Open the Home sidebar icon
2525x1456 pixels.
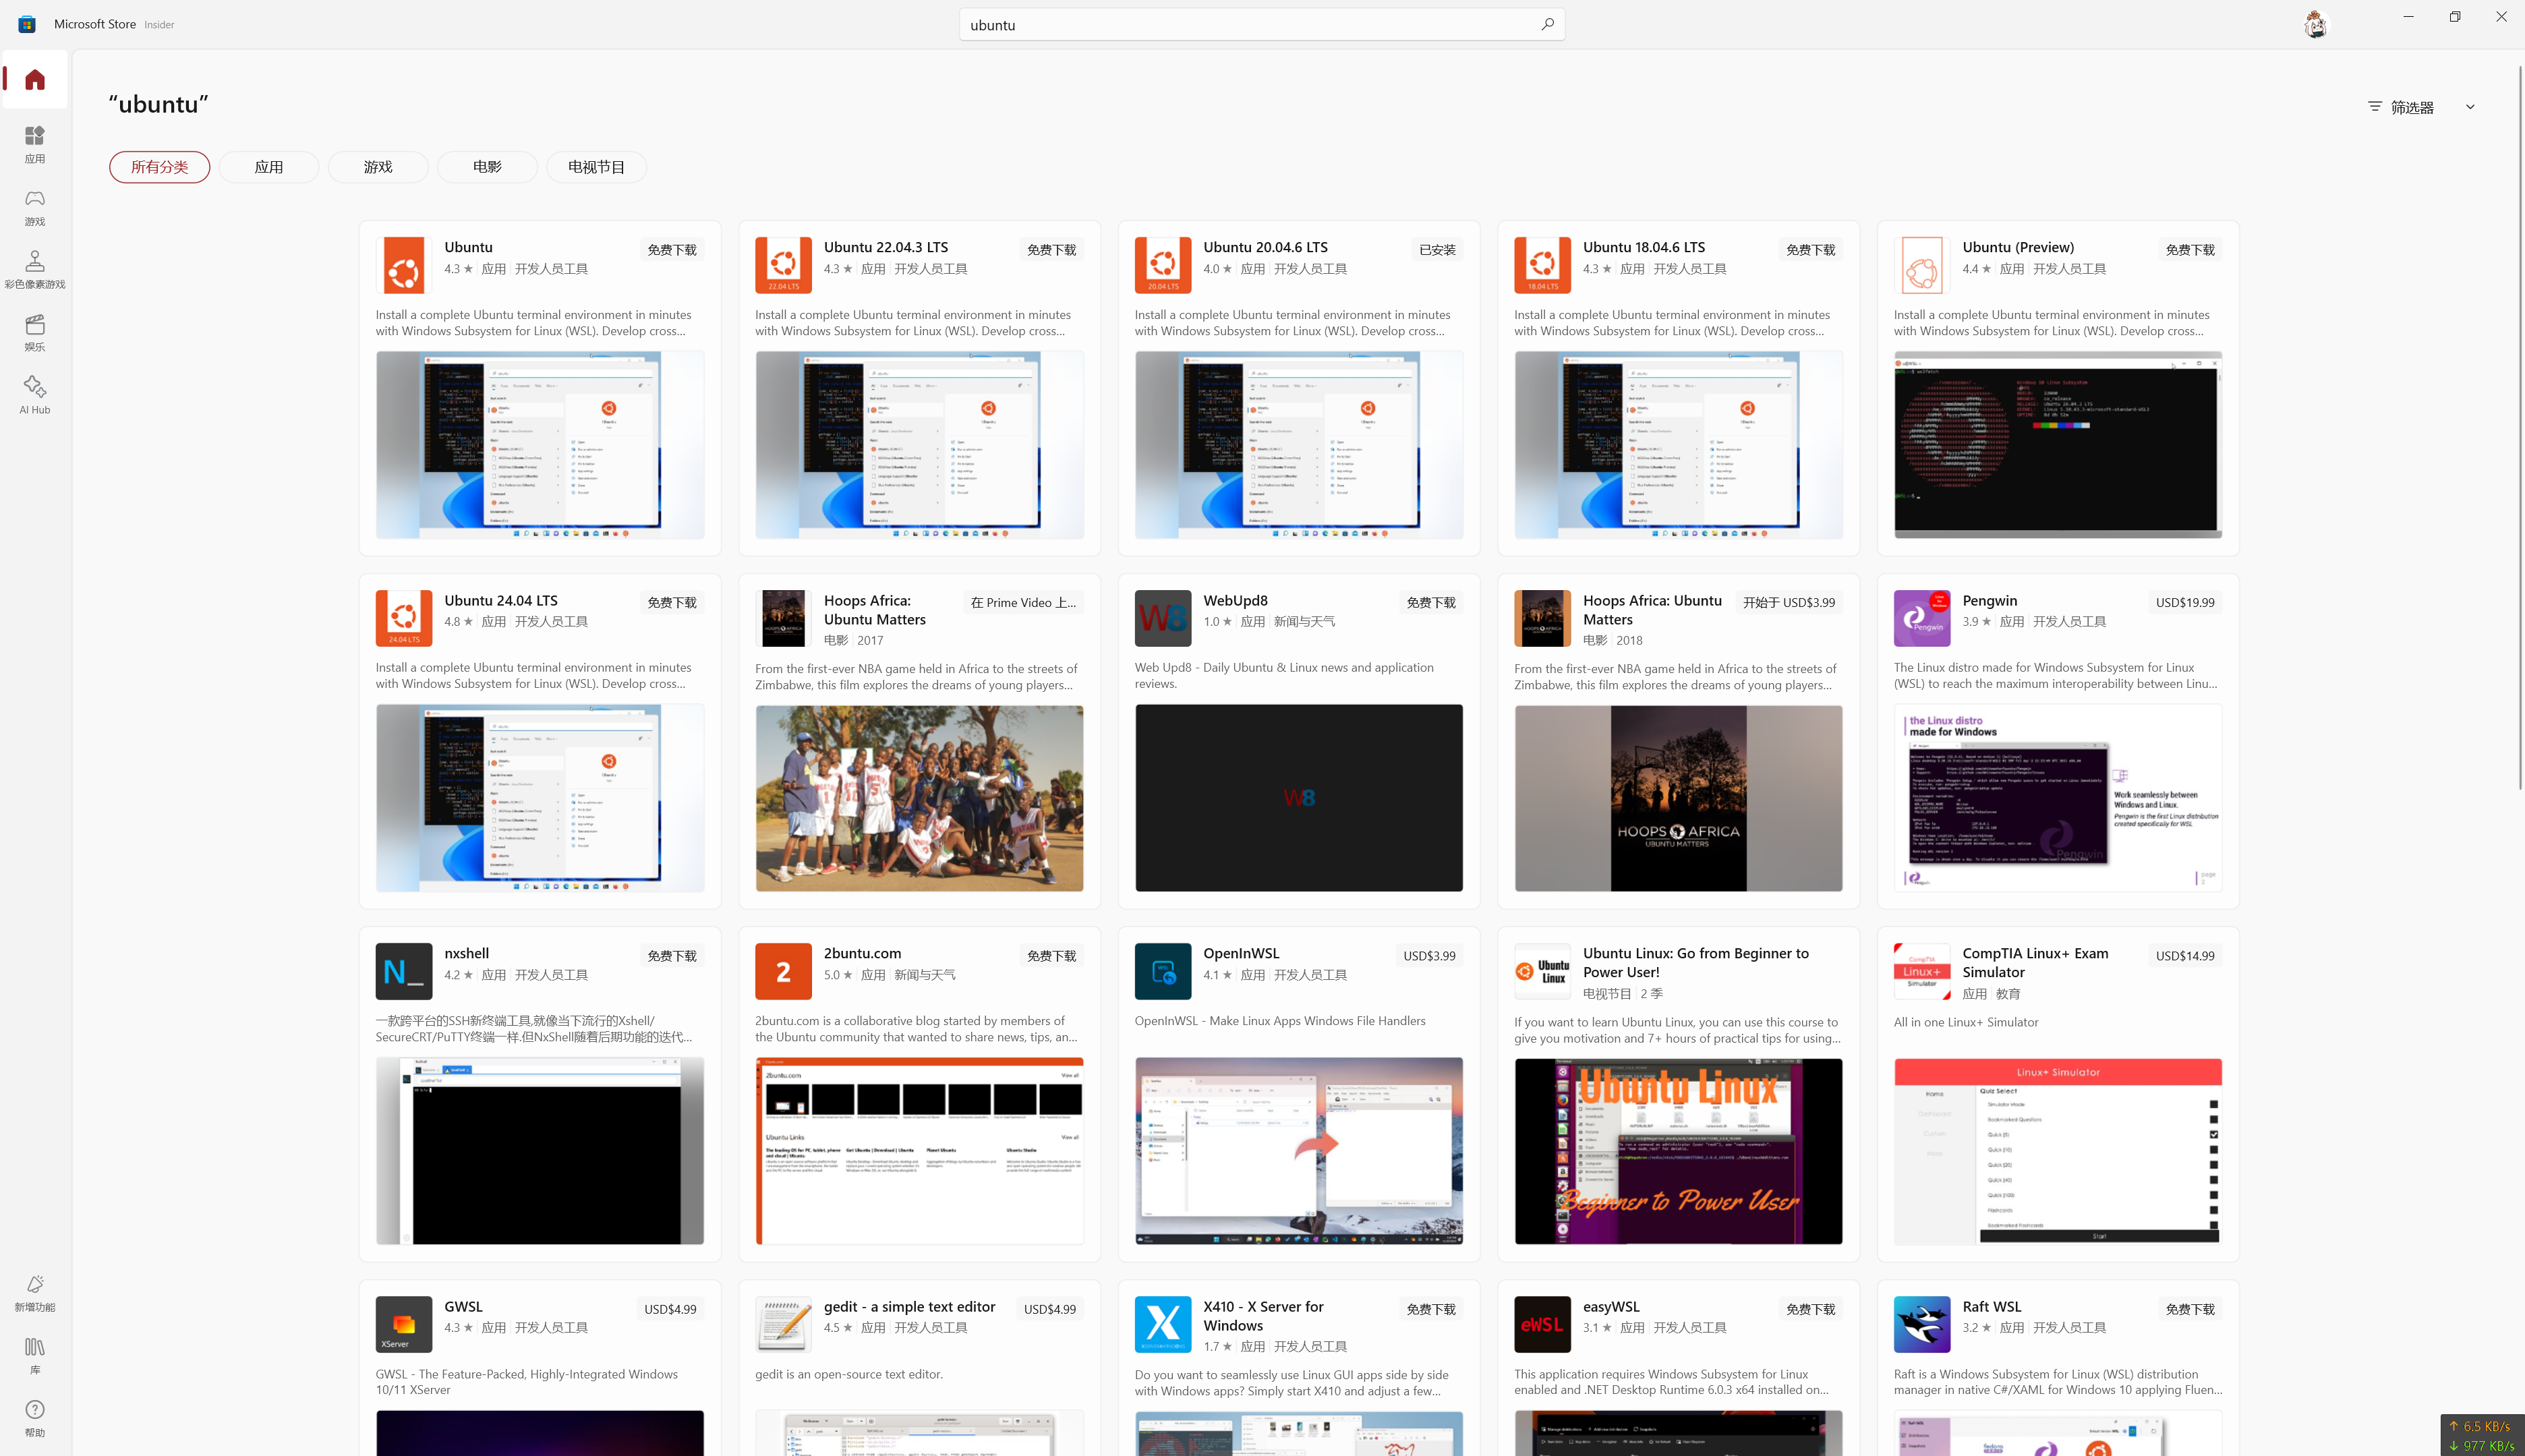[35, 79]
